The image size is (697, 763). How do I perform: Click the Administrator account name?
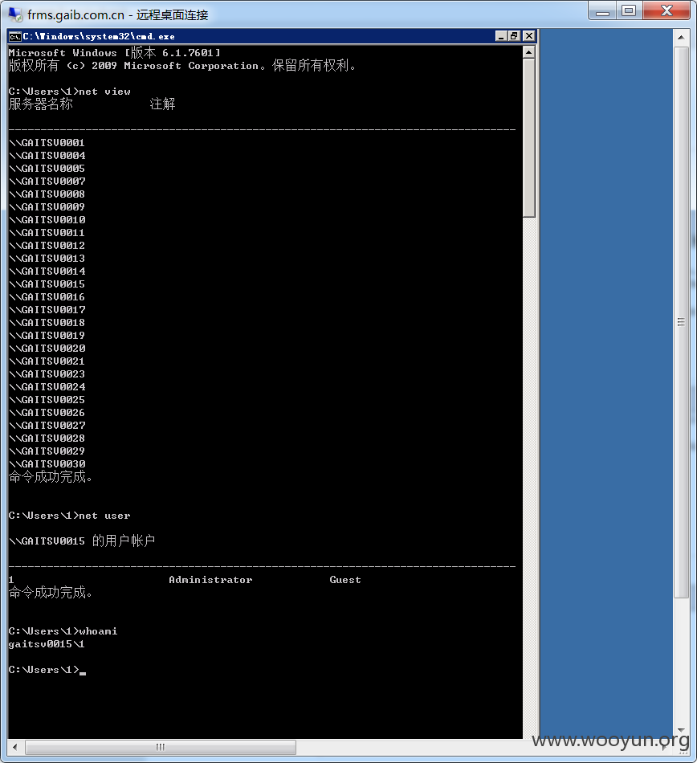tap(210, 580)
